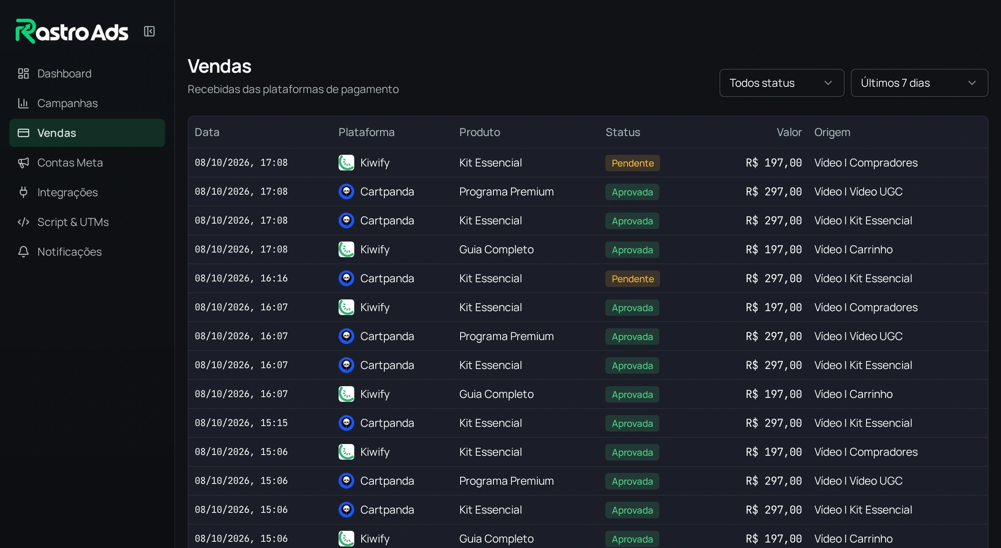The height and width of the screenshot is (548, 1001).
Task: Click 'R$ 297,00' in 15:15 row
Action: coord(774,423)
